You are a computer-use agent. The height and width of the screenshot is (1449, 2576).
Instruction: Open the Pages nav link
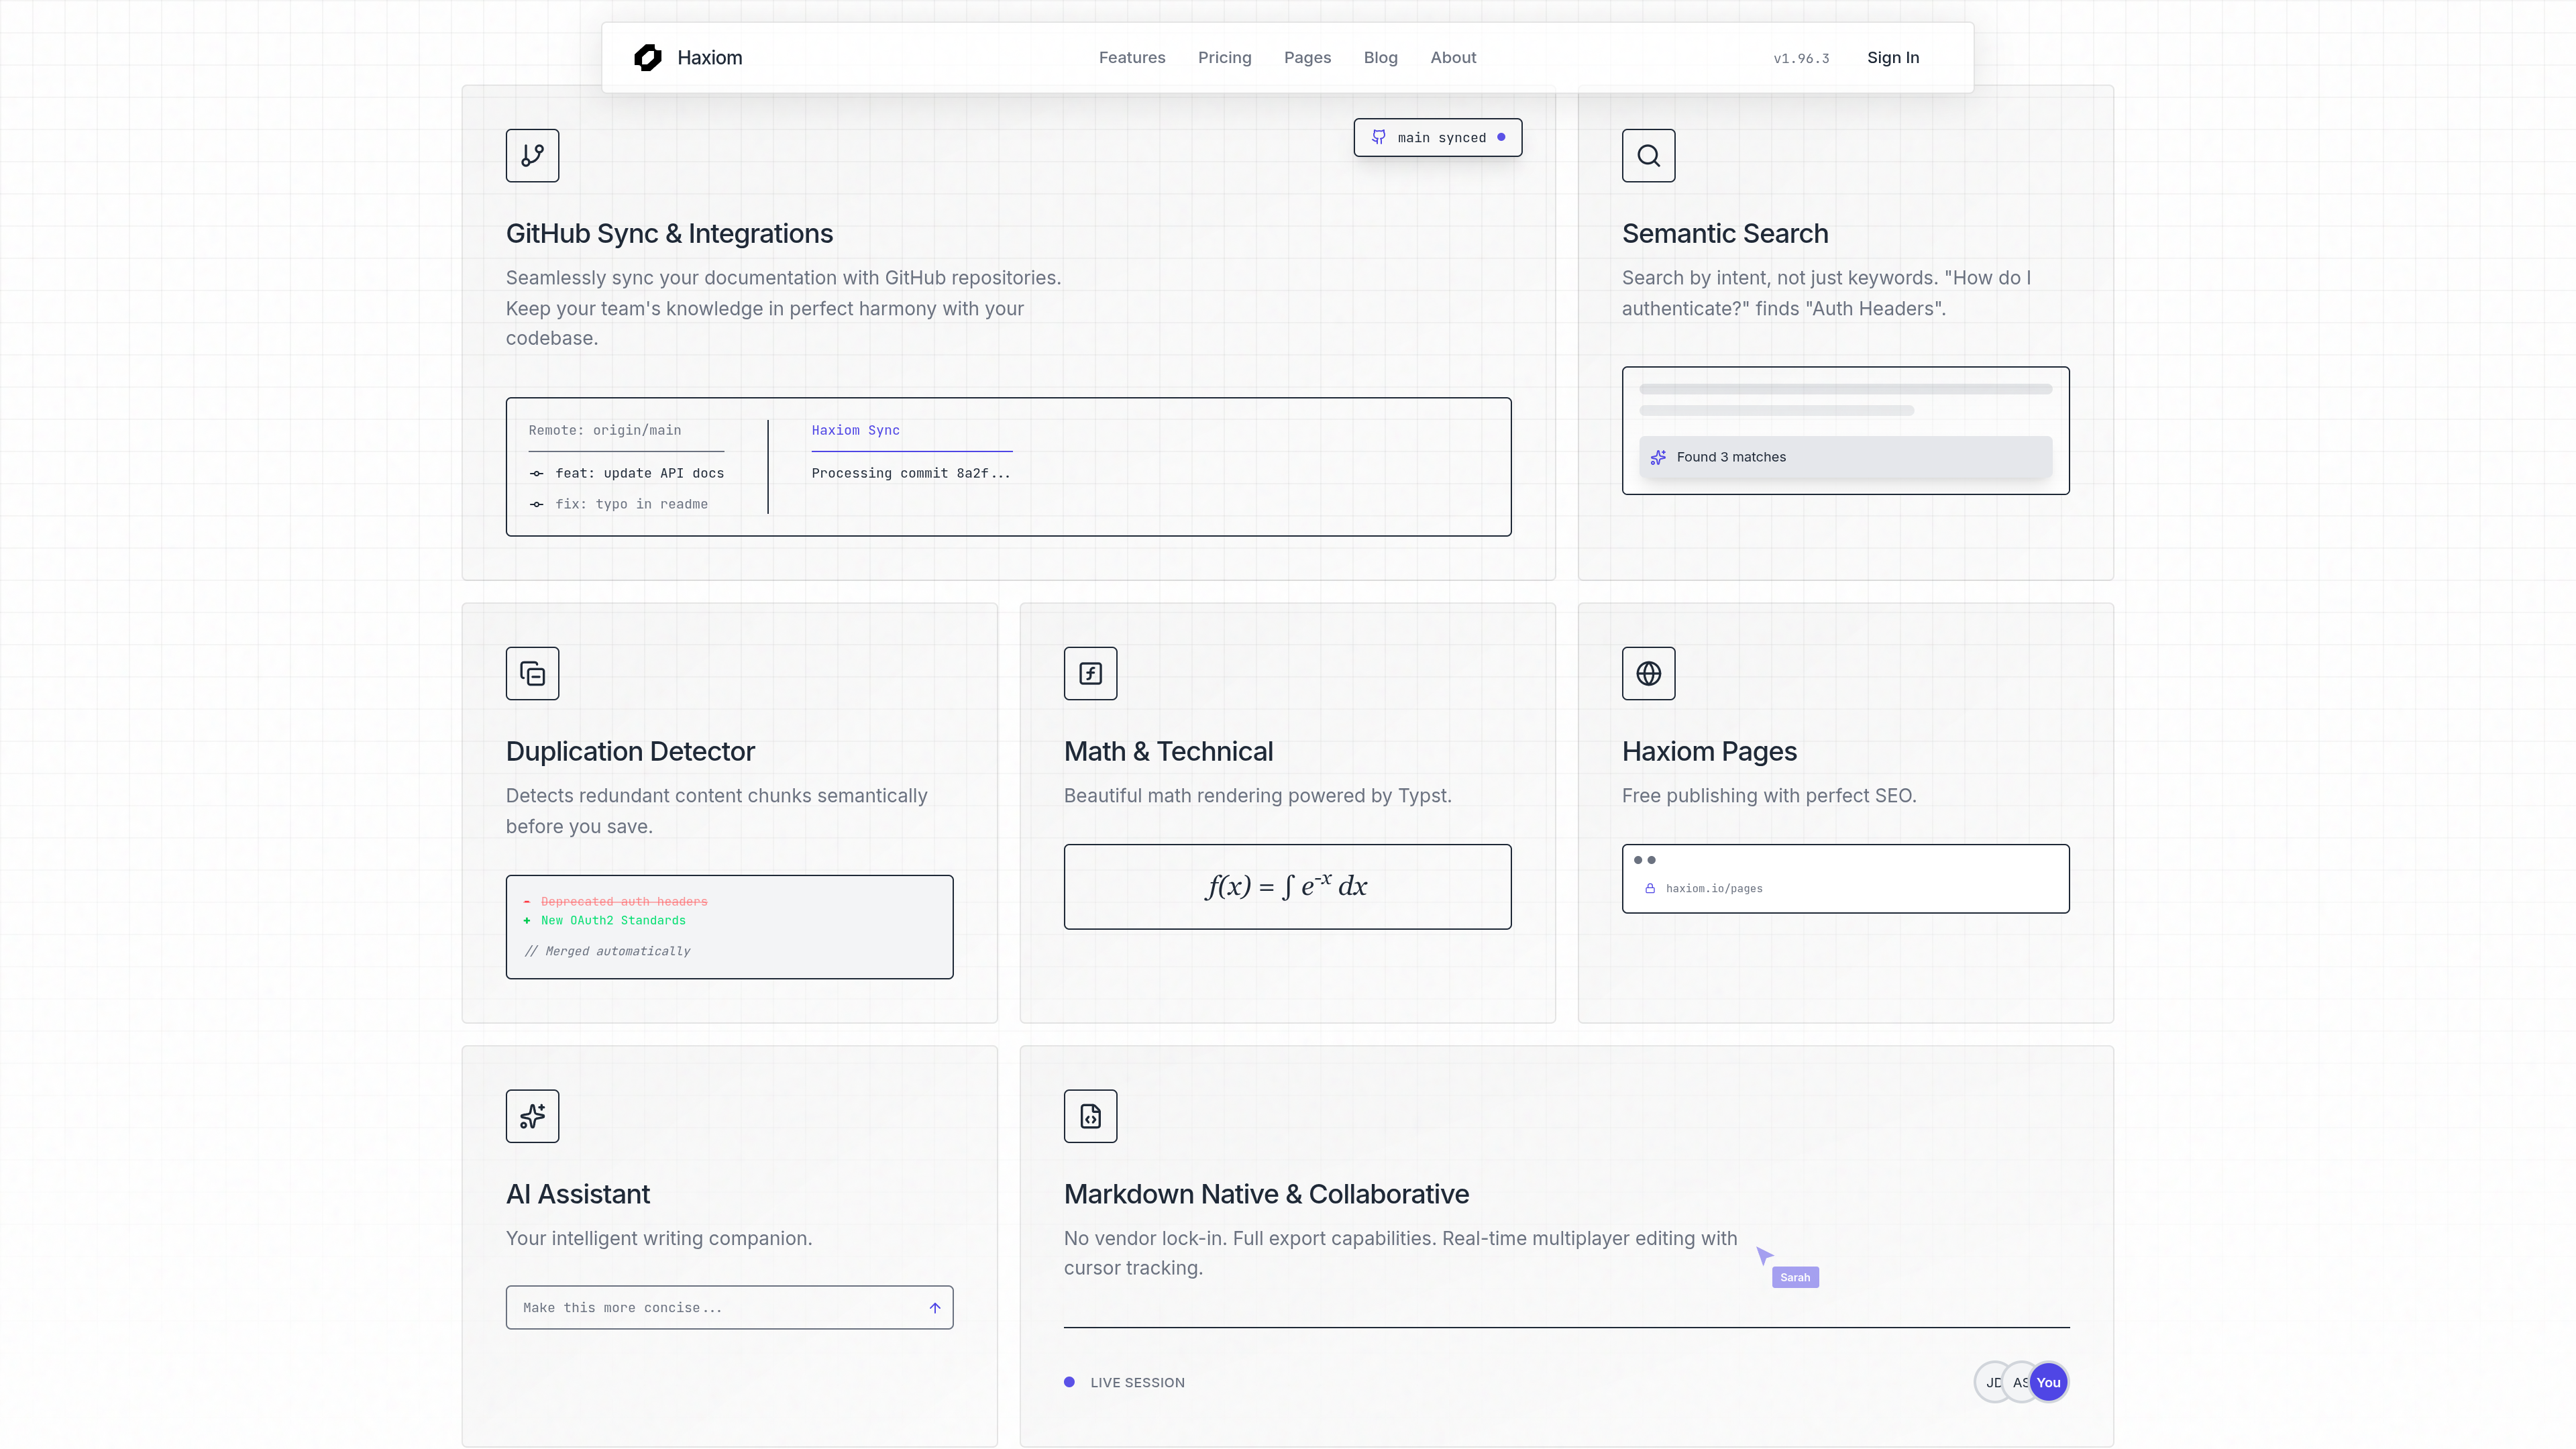(1307, 58)
